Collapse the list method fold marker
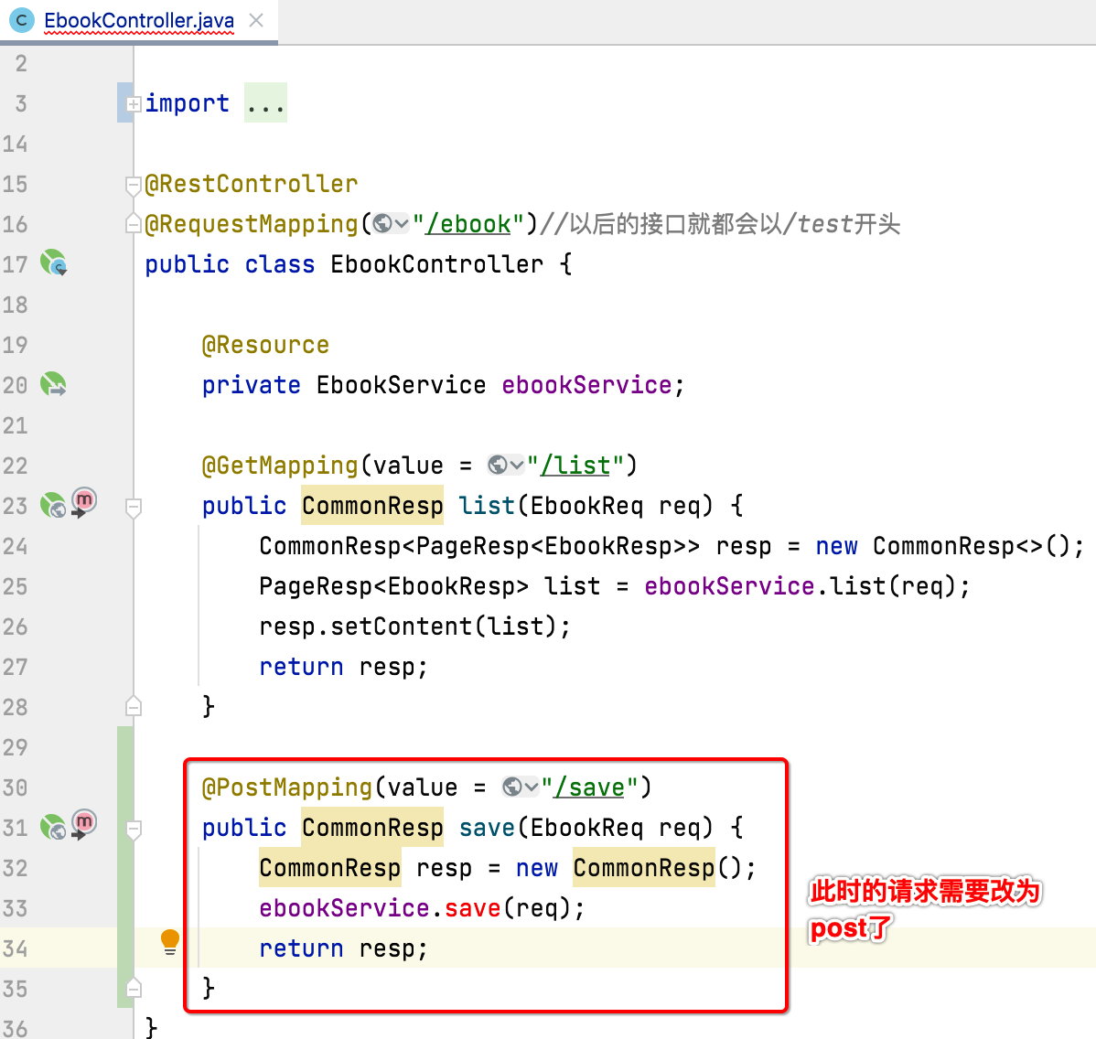The width and height of the screenshot is (1096, 1039). point(134,508)
